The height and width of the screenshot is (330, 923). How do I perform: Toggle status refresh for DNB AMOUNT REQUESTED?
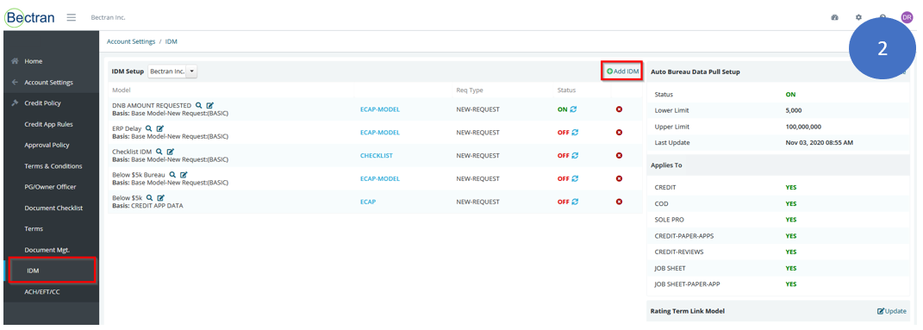573,109
